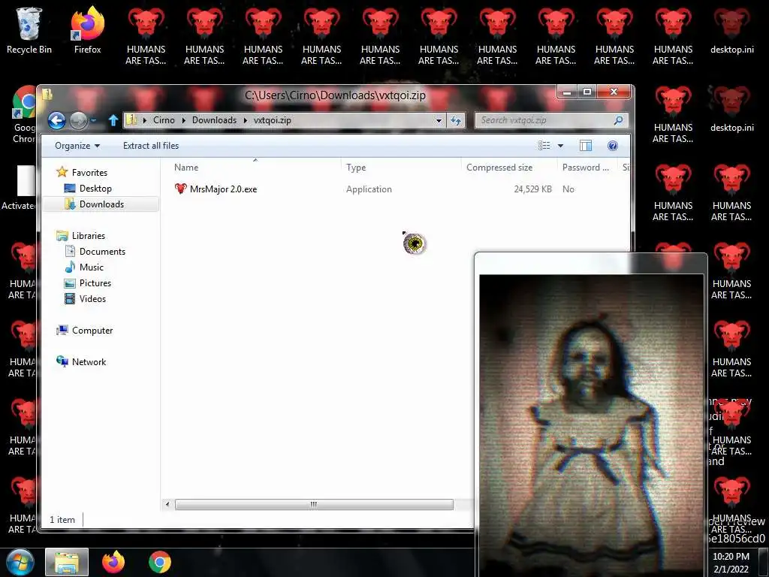This screenshot has width=769, height=577.
Task: Click the search magnifier icon in Explorer
Action: [619, 120]
